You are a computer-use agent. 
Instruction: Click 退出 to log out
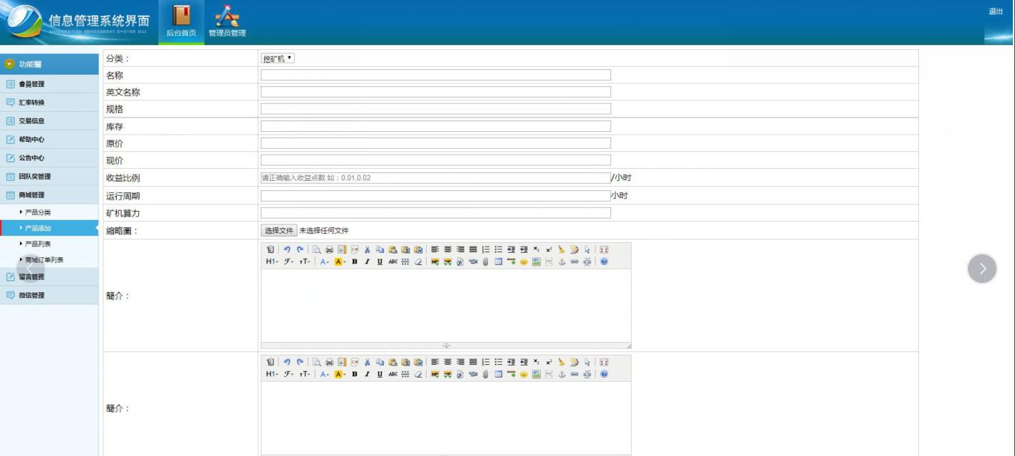coord(996,11)
